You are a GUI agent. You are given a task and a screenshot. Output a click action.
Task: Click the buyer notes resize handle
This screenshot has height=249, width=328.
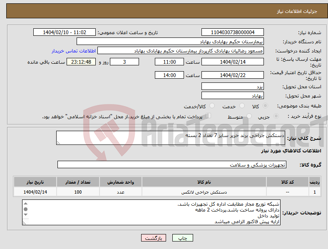[24, 223]
